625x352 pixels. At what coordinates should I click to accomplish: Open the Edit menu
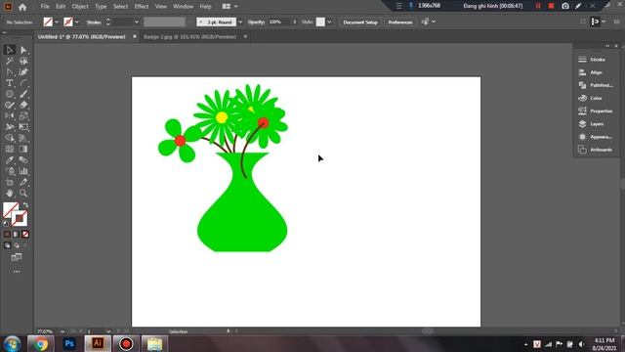click(61, 7)
